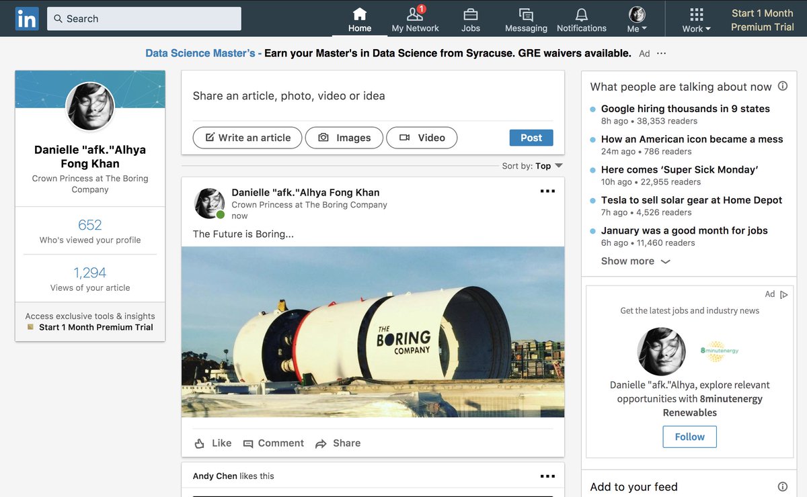Click the 8minutenergy company logo

point(720,351)
